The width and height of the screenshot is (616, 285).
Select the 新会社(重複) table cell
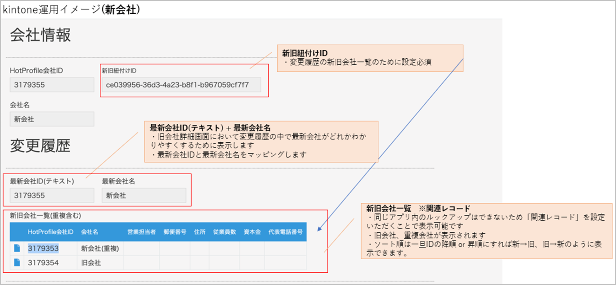(100, 248)
